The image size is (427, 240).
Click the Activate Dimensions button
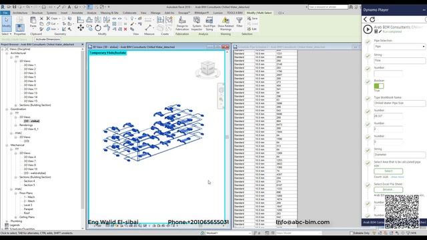point(47,39)
